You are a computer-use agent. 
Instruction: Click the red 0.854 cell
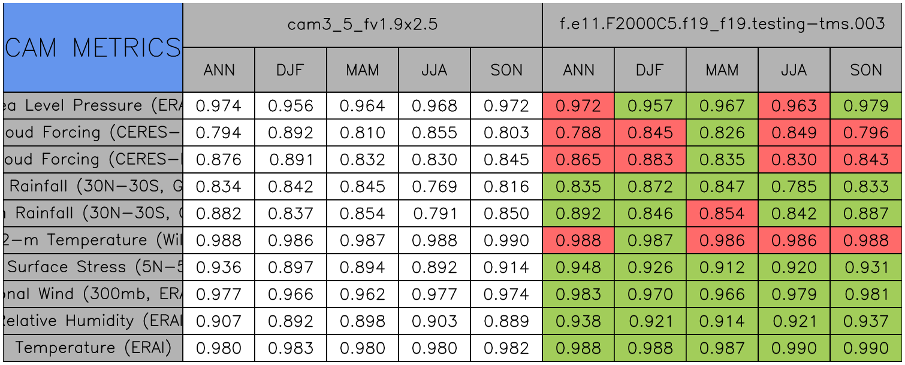click(722, 214)
